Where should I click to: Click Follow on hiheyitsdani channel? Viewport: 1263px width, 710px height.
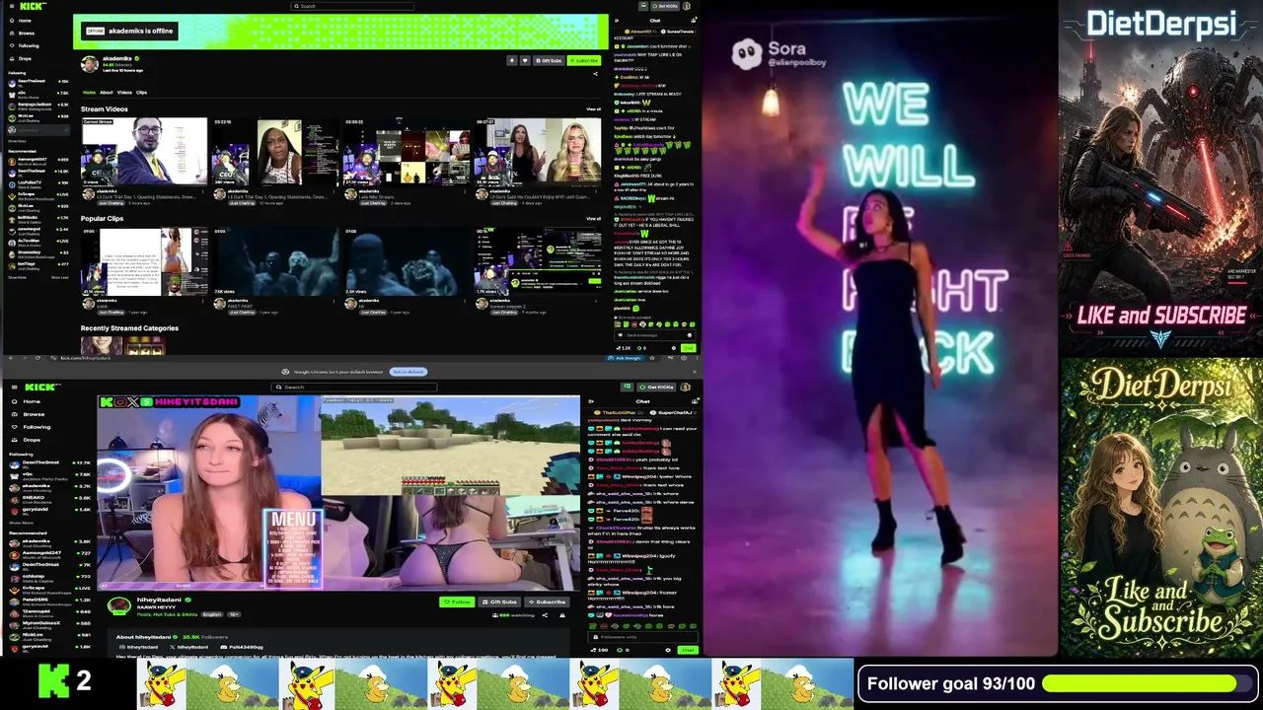pyautogui.click(x=457, y=602)
